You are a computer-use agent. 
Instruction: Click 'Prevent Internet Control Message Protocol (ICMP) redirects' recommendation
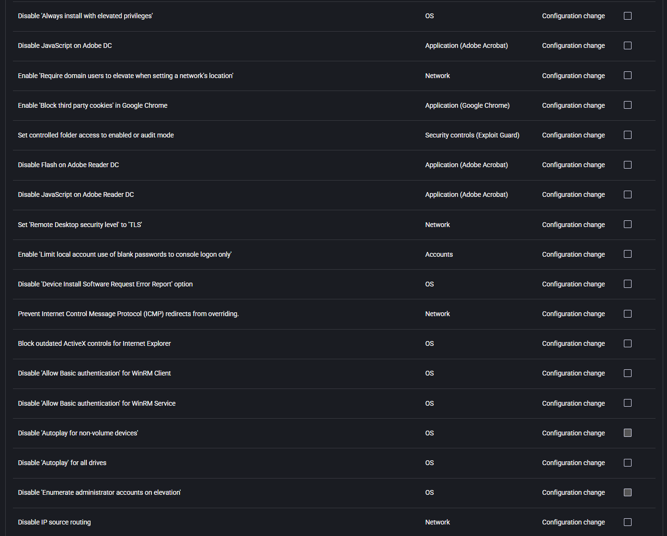point(128,314)
